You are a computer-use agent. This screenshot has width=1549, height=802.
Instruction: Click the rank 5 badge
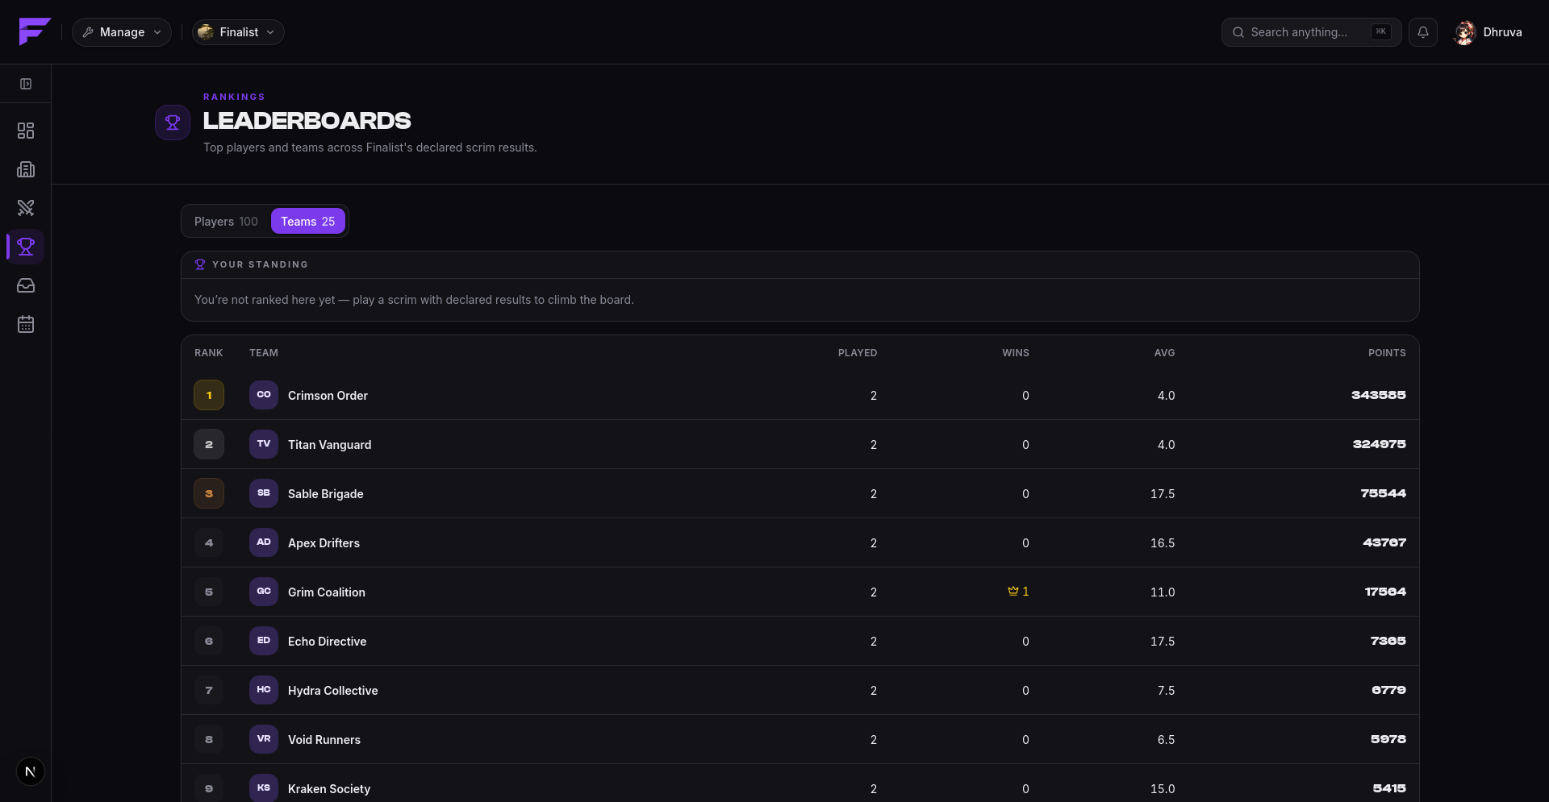[x=209, y=592]
